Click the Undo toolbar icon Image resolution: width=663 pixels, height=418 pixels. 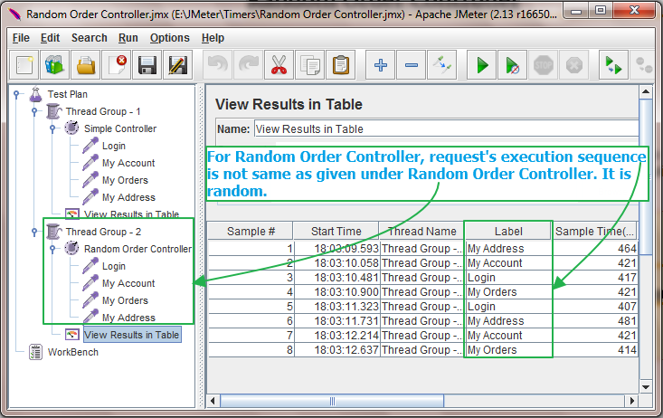tap(218, 65)
